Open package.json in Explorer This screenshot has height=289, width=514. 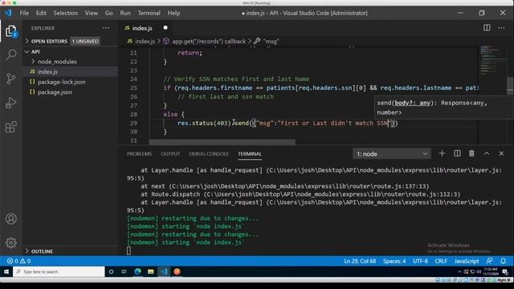[x=55, y=92]
